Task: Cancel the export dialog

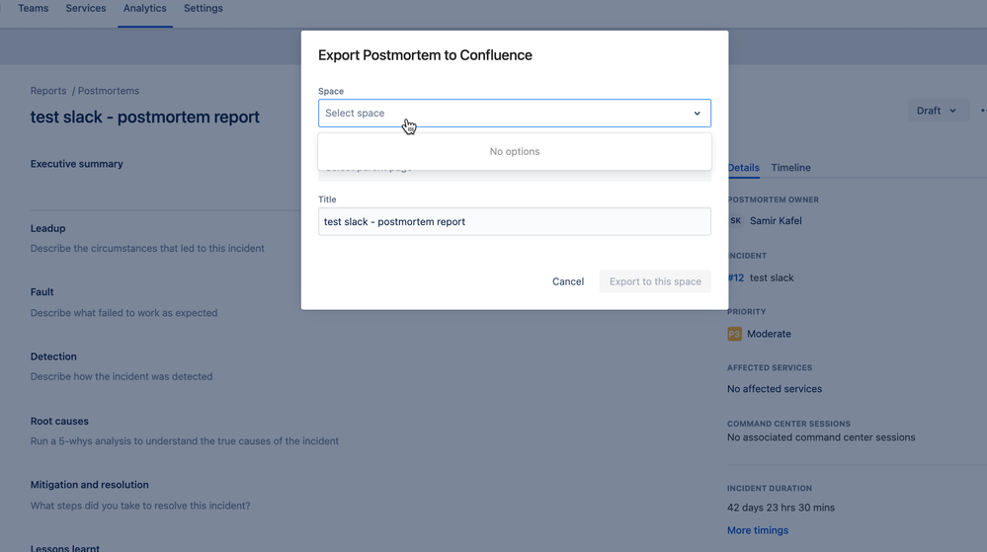Action: 568,281
